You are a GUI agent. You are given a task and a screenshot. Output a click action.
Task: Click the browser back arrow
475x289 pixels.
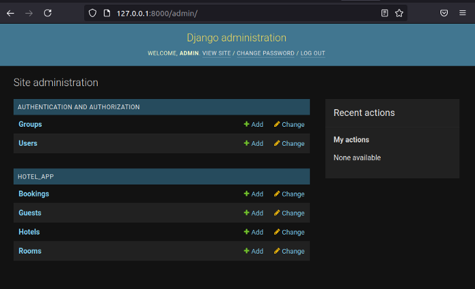10,13
